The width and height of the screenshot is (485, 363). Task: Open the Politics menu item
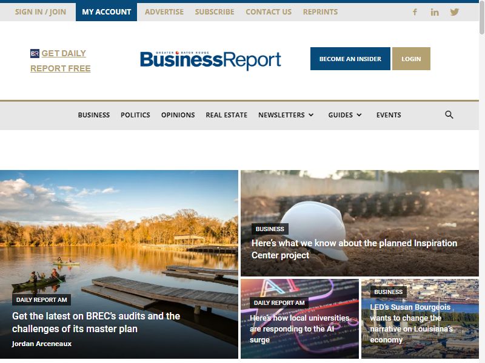click(135, 115)
